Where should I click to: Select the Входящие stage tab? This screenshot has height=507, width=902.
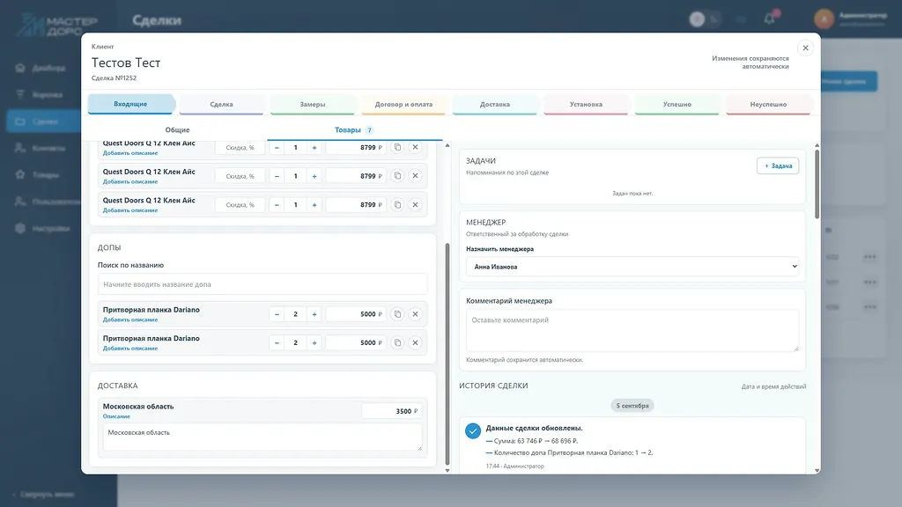(x=130, y=104)
